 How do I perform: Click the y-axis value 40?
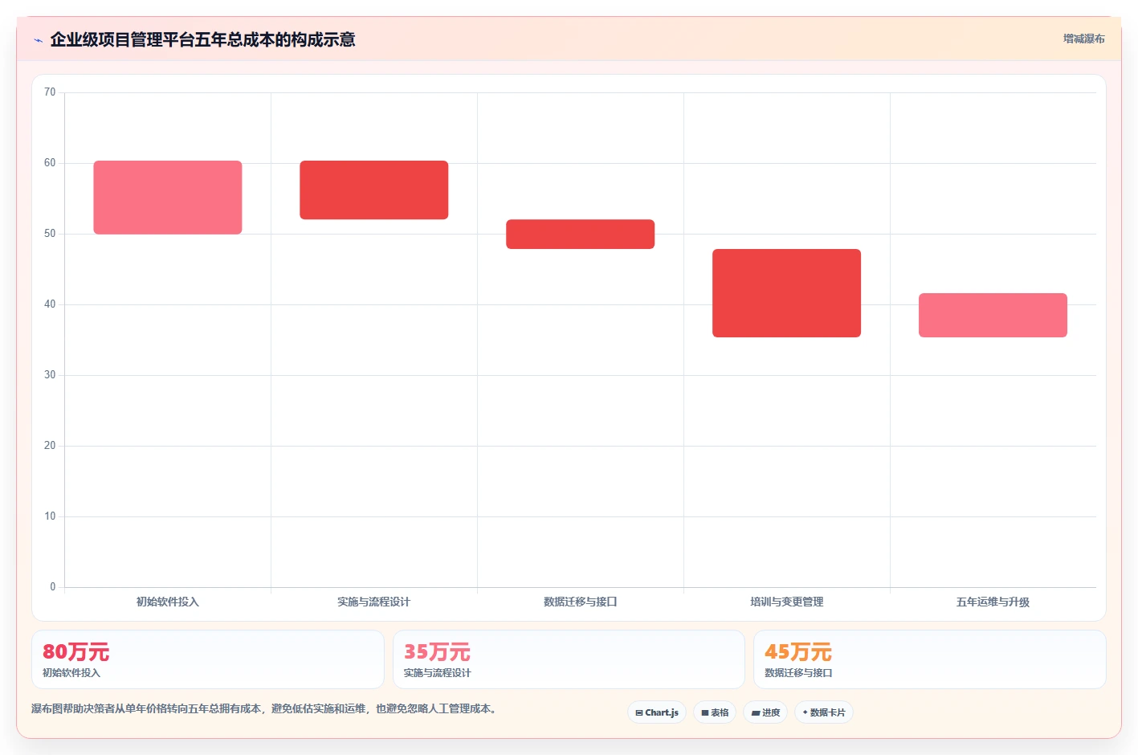(50, 304)
